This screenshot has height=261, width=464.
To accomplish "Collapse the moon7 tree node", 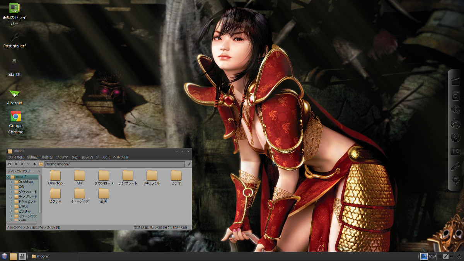I will click(x=8, y=177).
